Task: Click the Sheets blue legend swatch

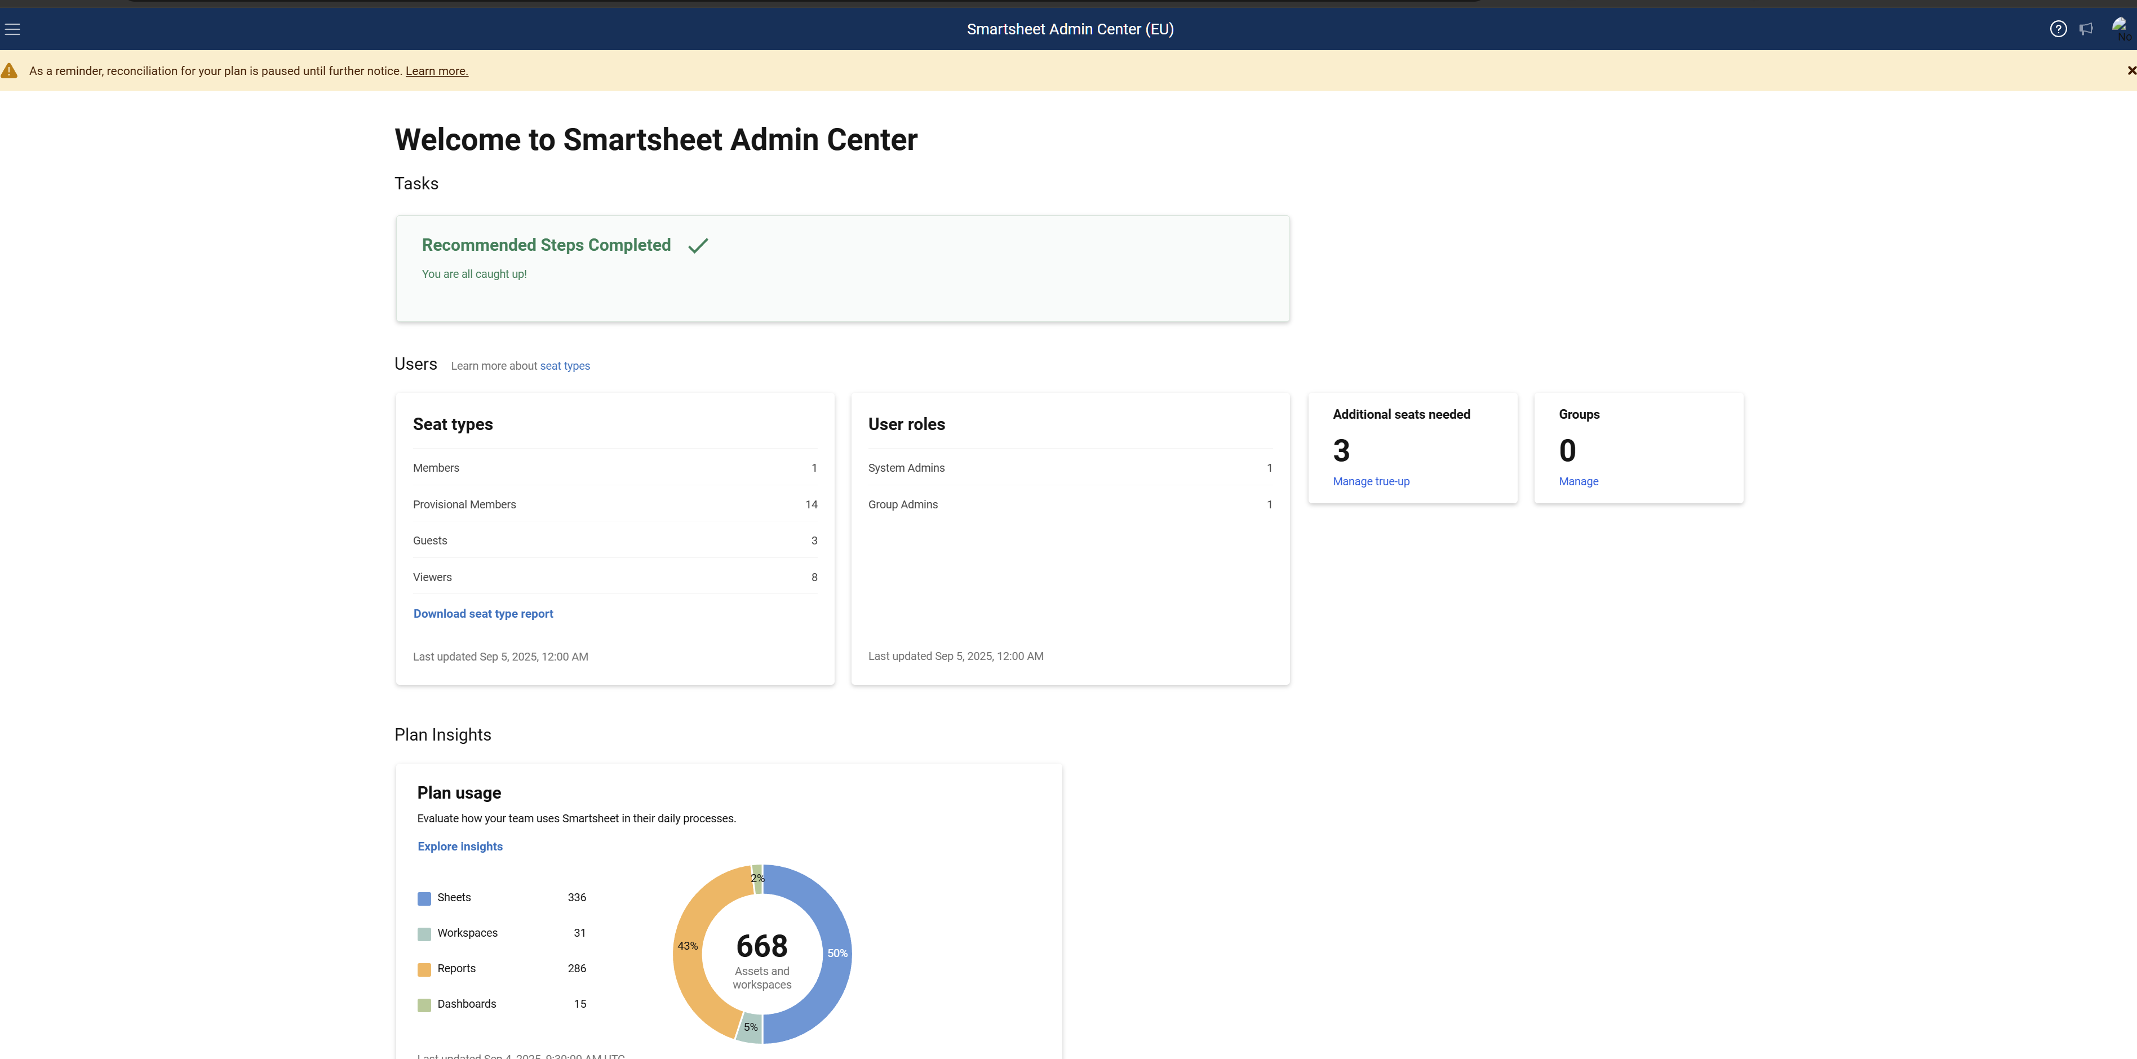Action: tap(424, 899)
